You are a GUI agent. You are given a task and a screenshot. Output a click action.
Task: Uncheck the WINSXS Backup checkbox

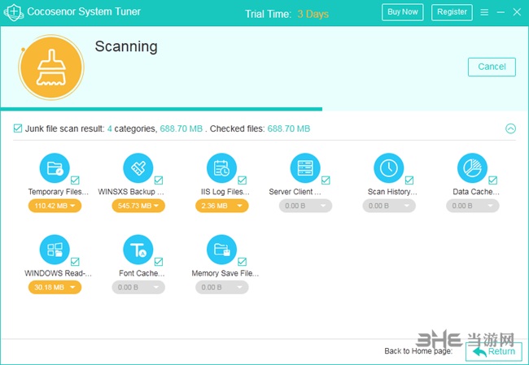[x=159, y=180]
